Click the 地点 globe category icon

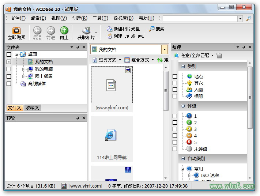(189, 76)
